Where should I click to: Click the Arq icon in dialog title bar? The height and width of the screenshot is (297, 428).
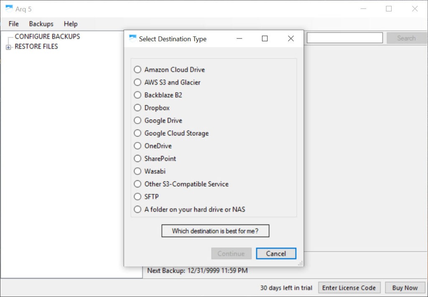132,38
